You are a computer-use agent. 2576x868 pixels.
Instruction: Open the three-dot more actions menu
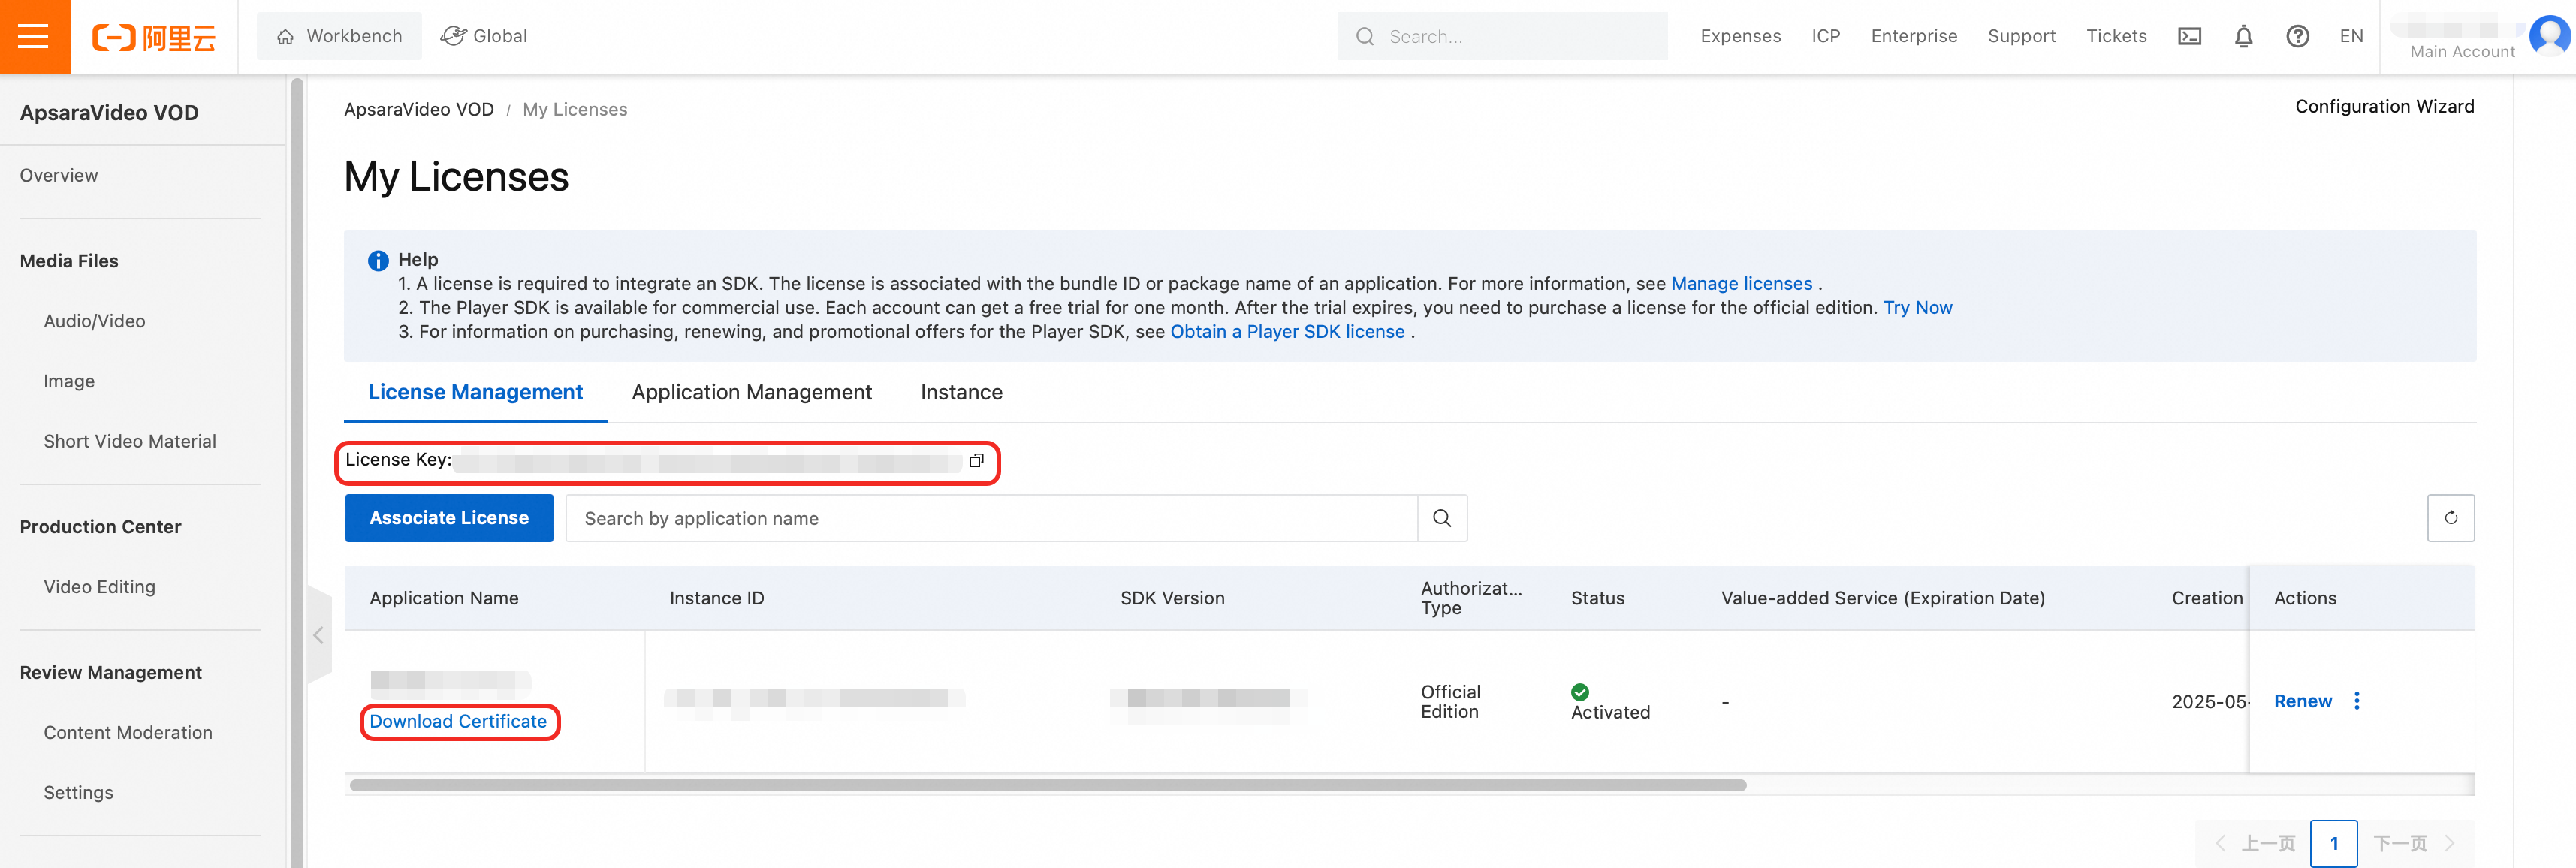point(2357,700)
